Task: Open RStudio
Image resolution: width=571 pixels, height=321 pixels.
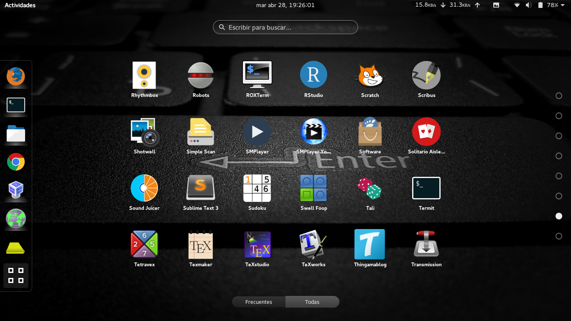Action: 314,75
